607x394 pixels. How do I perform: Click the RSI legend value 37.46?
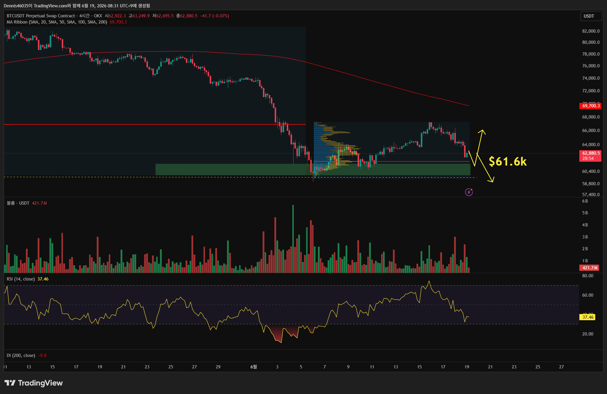pyautogui.click(x=43, y=279)
